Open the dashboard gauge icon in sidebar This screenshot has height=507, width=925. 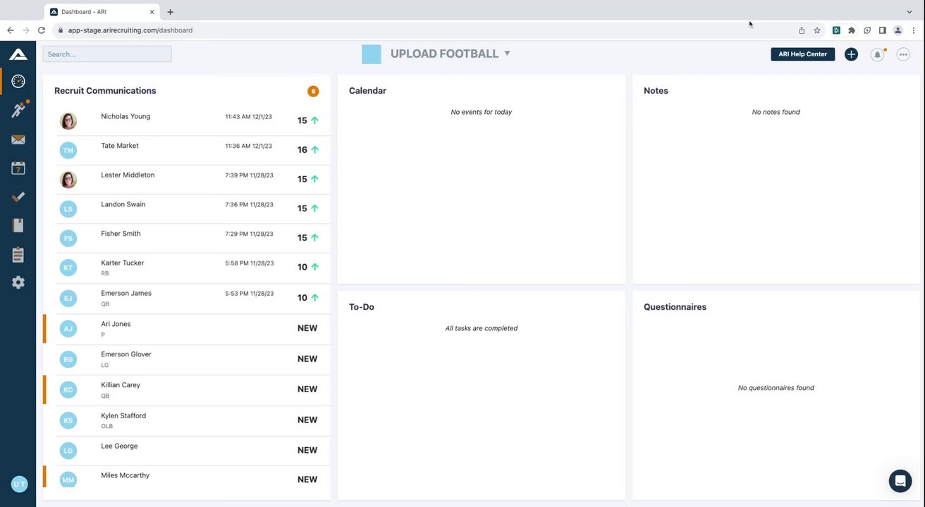tap(18, 81)
